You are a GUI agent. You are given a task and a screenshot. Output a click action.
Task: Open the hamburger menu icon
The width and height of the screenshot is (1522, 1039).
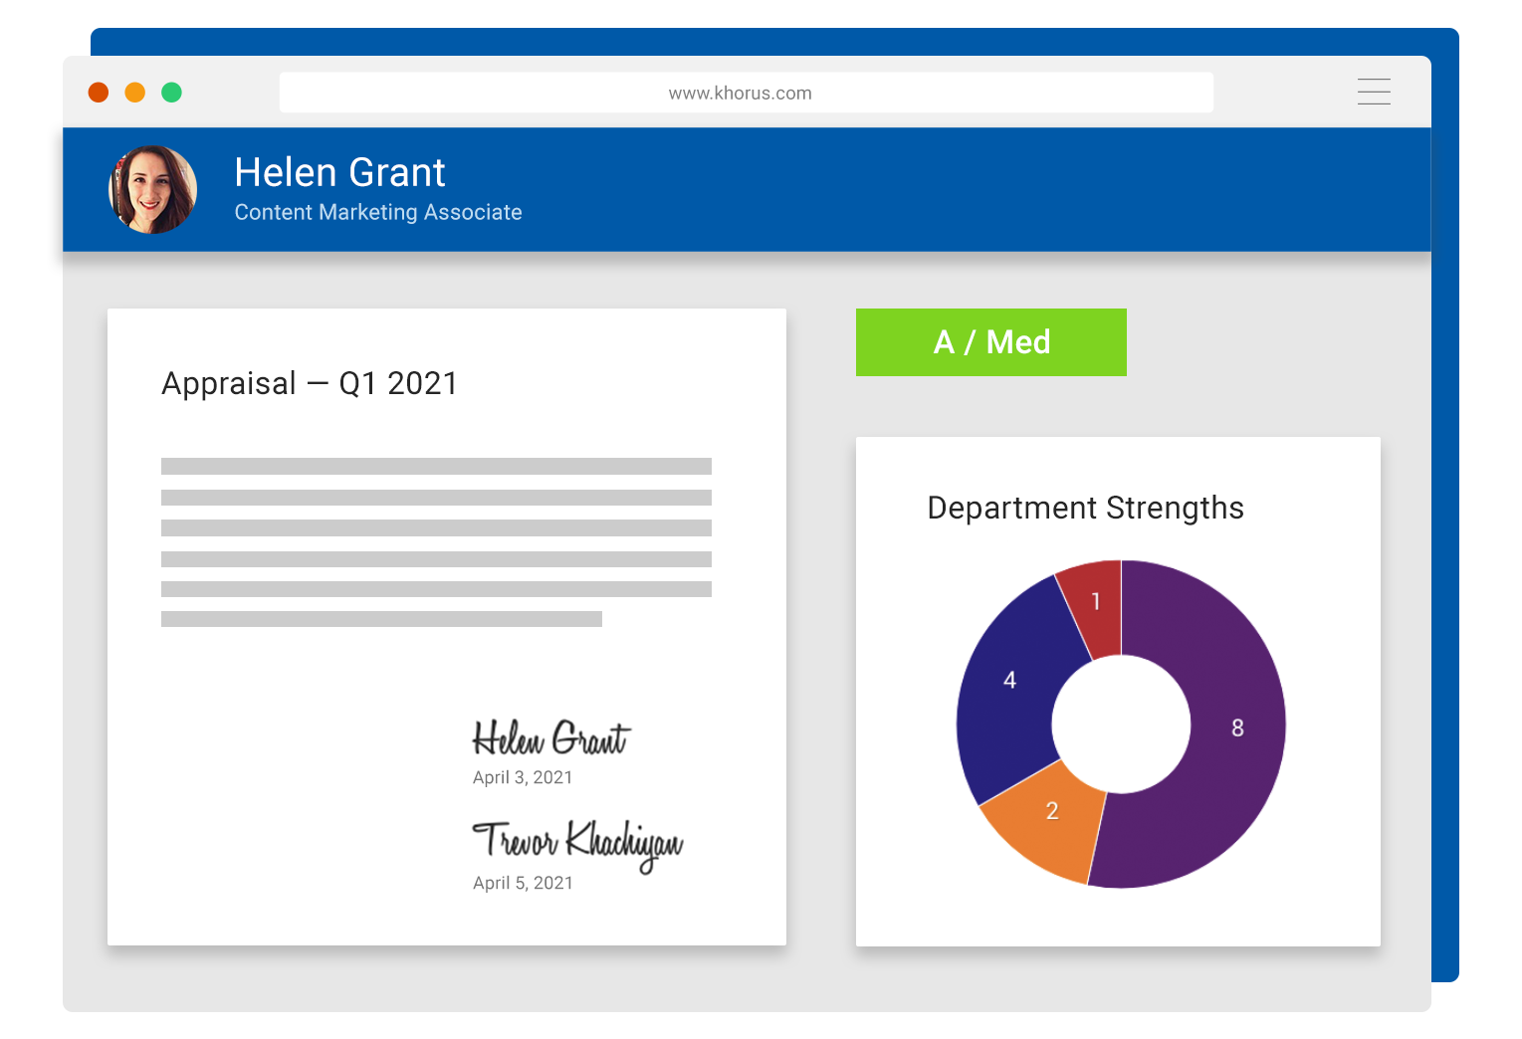tap(1374, 92)
